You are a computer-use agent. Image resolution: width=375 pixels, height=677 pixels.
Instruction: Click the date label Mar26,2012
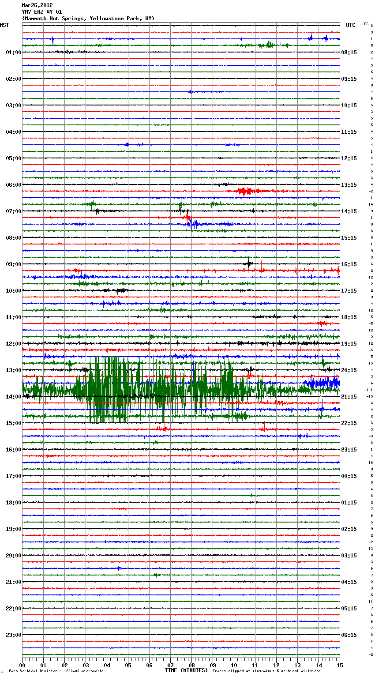[x=37, y=5]
